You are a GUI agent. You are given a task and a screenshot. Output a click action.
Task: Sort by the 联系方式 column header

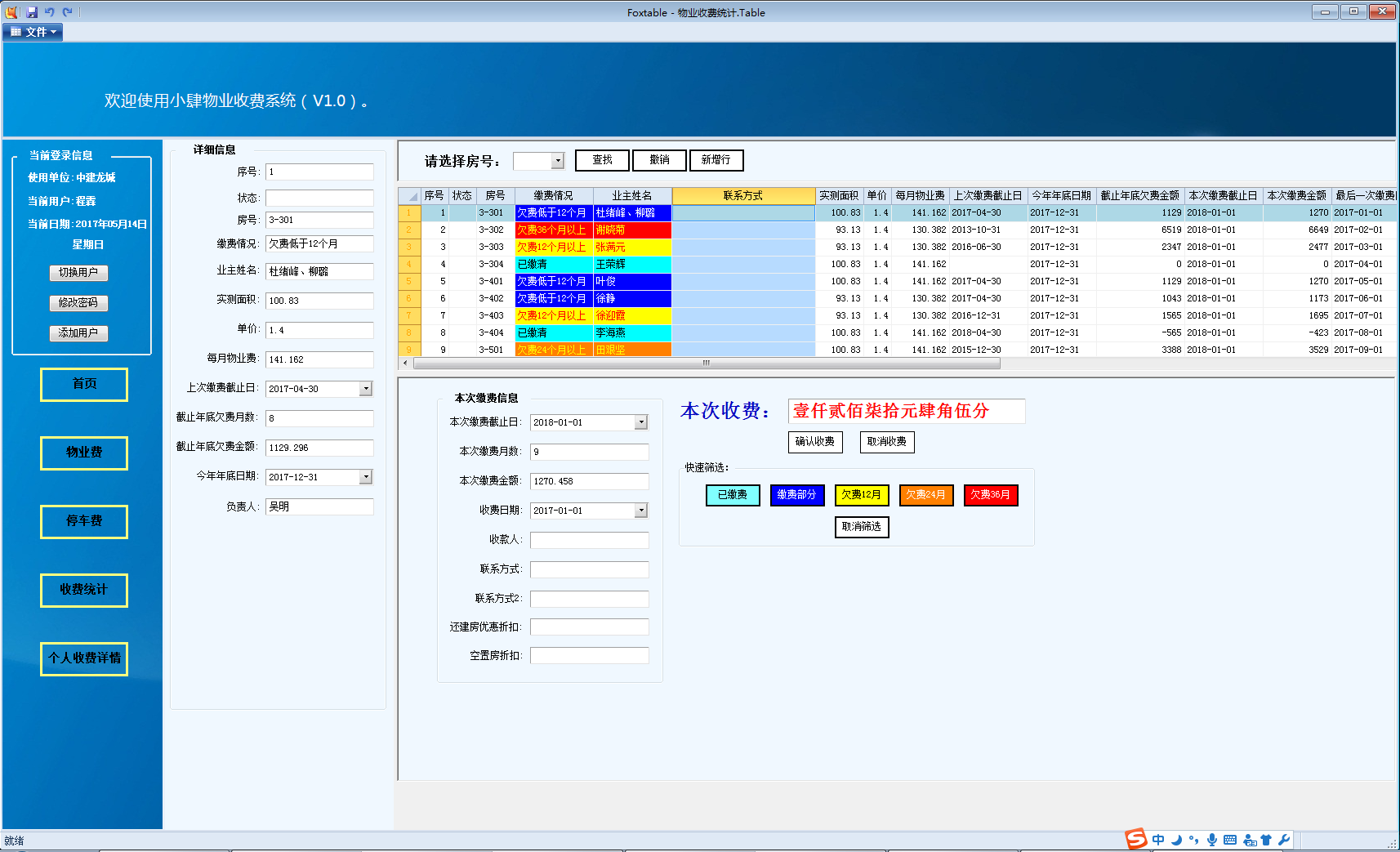[743, 196]
